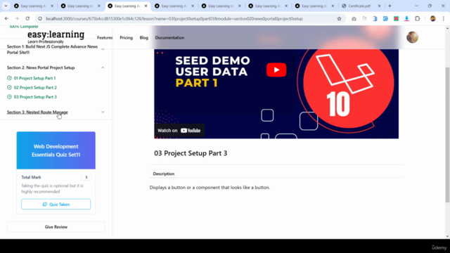Select Section 1: Build Next JS title
450x253 pixels.
click(52, 49)
